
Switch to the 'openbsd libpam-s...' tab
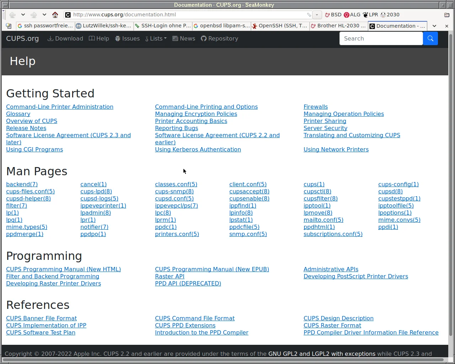221,26
